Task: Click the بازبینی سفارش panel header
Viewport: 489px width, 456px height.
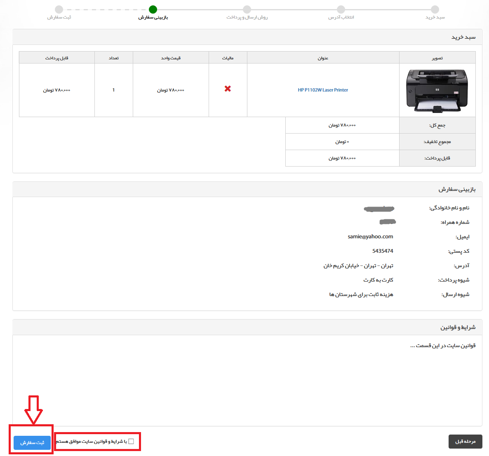Action: click(x=457, y=189)
